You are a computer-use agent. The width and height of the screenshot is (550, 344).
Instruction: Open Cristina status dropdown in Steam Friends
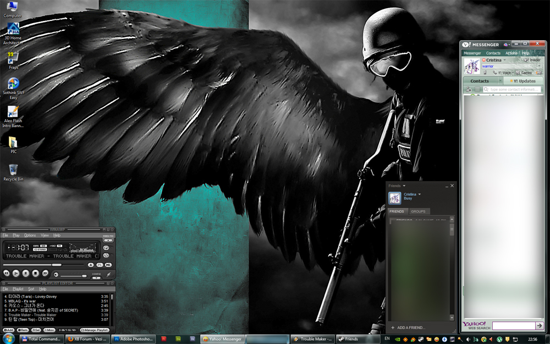coord(420,194)
